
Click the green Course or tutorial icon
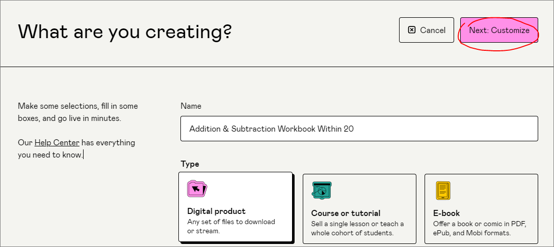tap(321, 191)
